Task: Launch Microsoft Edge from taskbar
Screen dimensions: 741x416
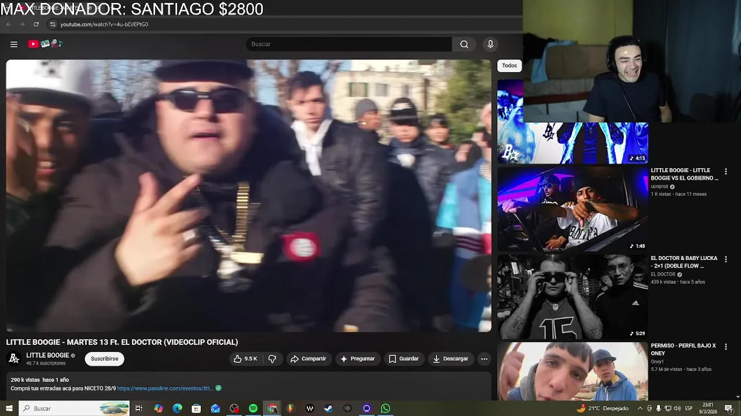Action: 177,408
